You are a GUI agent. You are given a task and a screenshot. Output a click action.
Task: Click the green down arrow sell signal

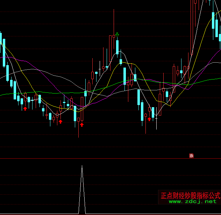(117, 35)
